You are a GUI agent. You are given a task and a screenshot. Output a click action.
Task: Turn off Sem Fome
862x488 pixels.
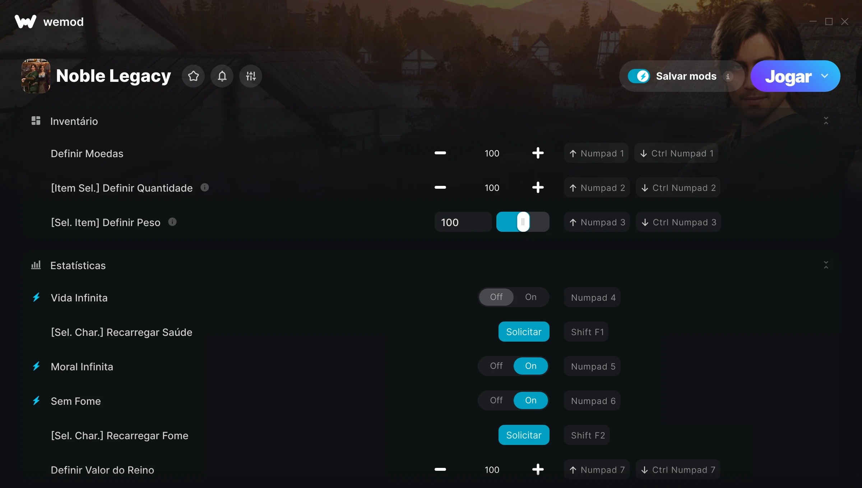(496, 400)
